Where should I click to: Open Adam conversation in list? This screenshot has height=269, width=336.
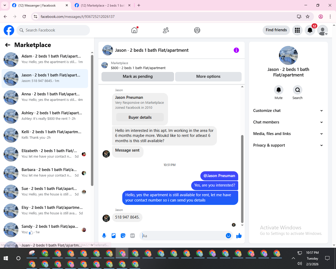45,60
